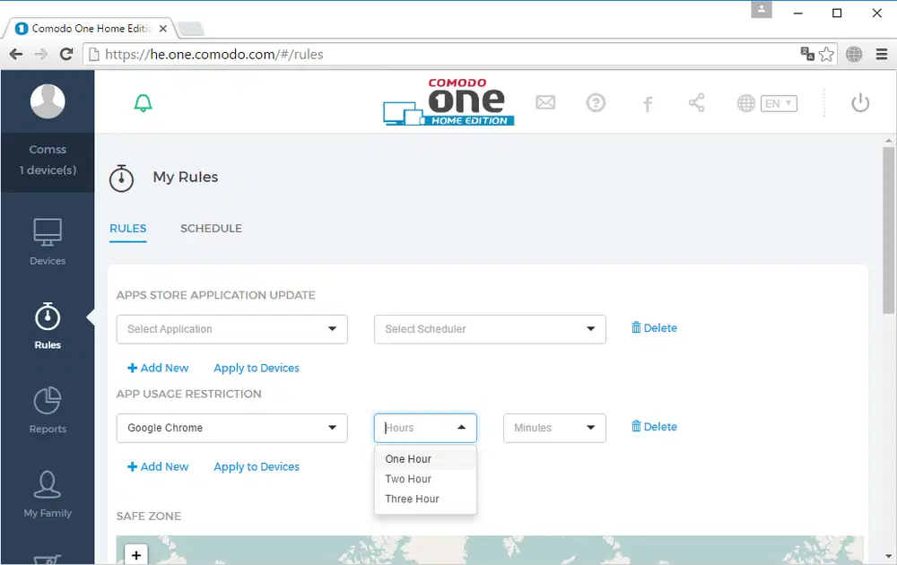Open the mail envelope icon in header

pos(545,102)
